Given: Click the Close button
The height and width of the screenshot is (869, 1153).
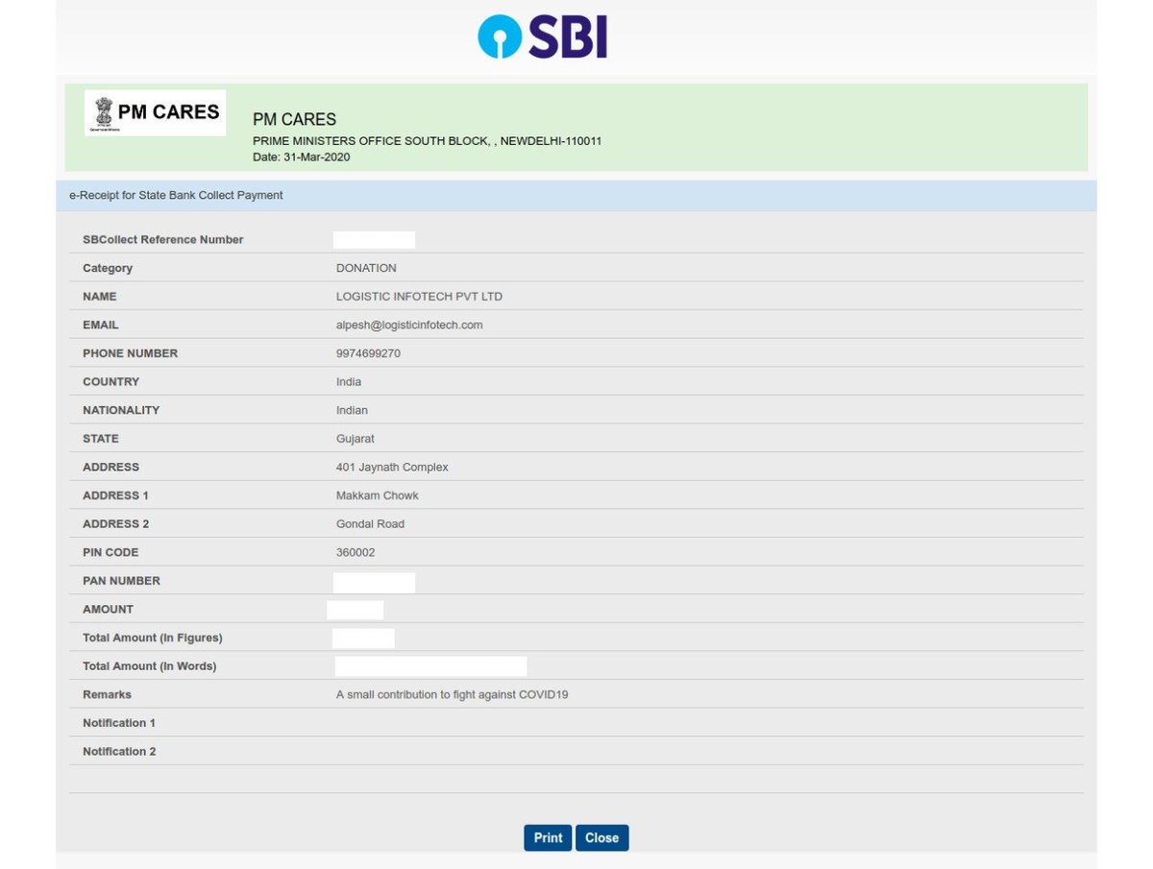Looking at the screenshot, I should pyautogui.click(x=602, y=837).
